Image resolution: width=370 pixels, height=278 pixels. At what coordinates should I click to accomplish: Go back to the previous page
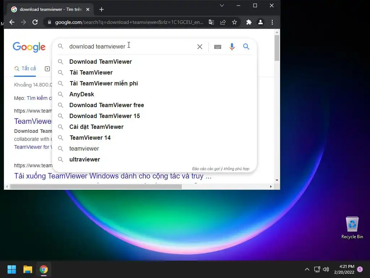point(12,22)
